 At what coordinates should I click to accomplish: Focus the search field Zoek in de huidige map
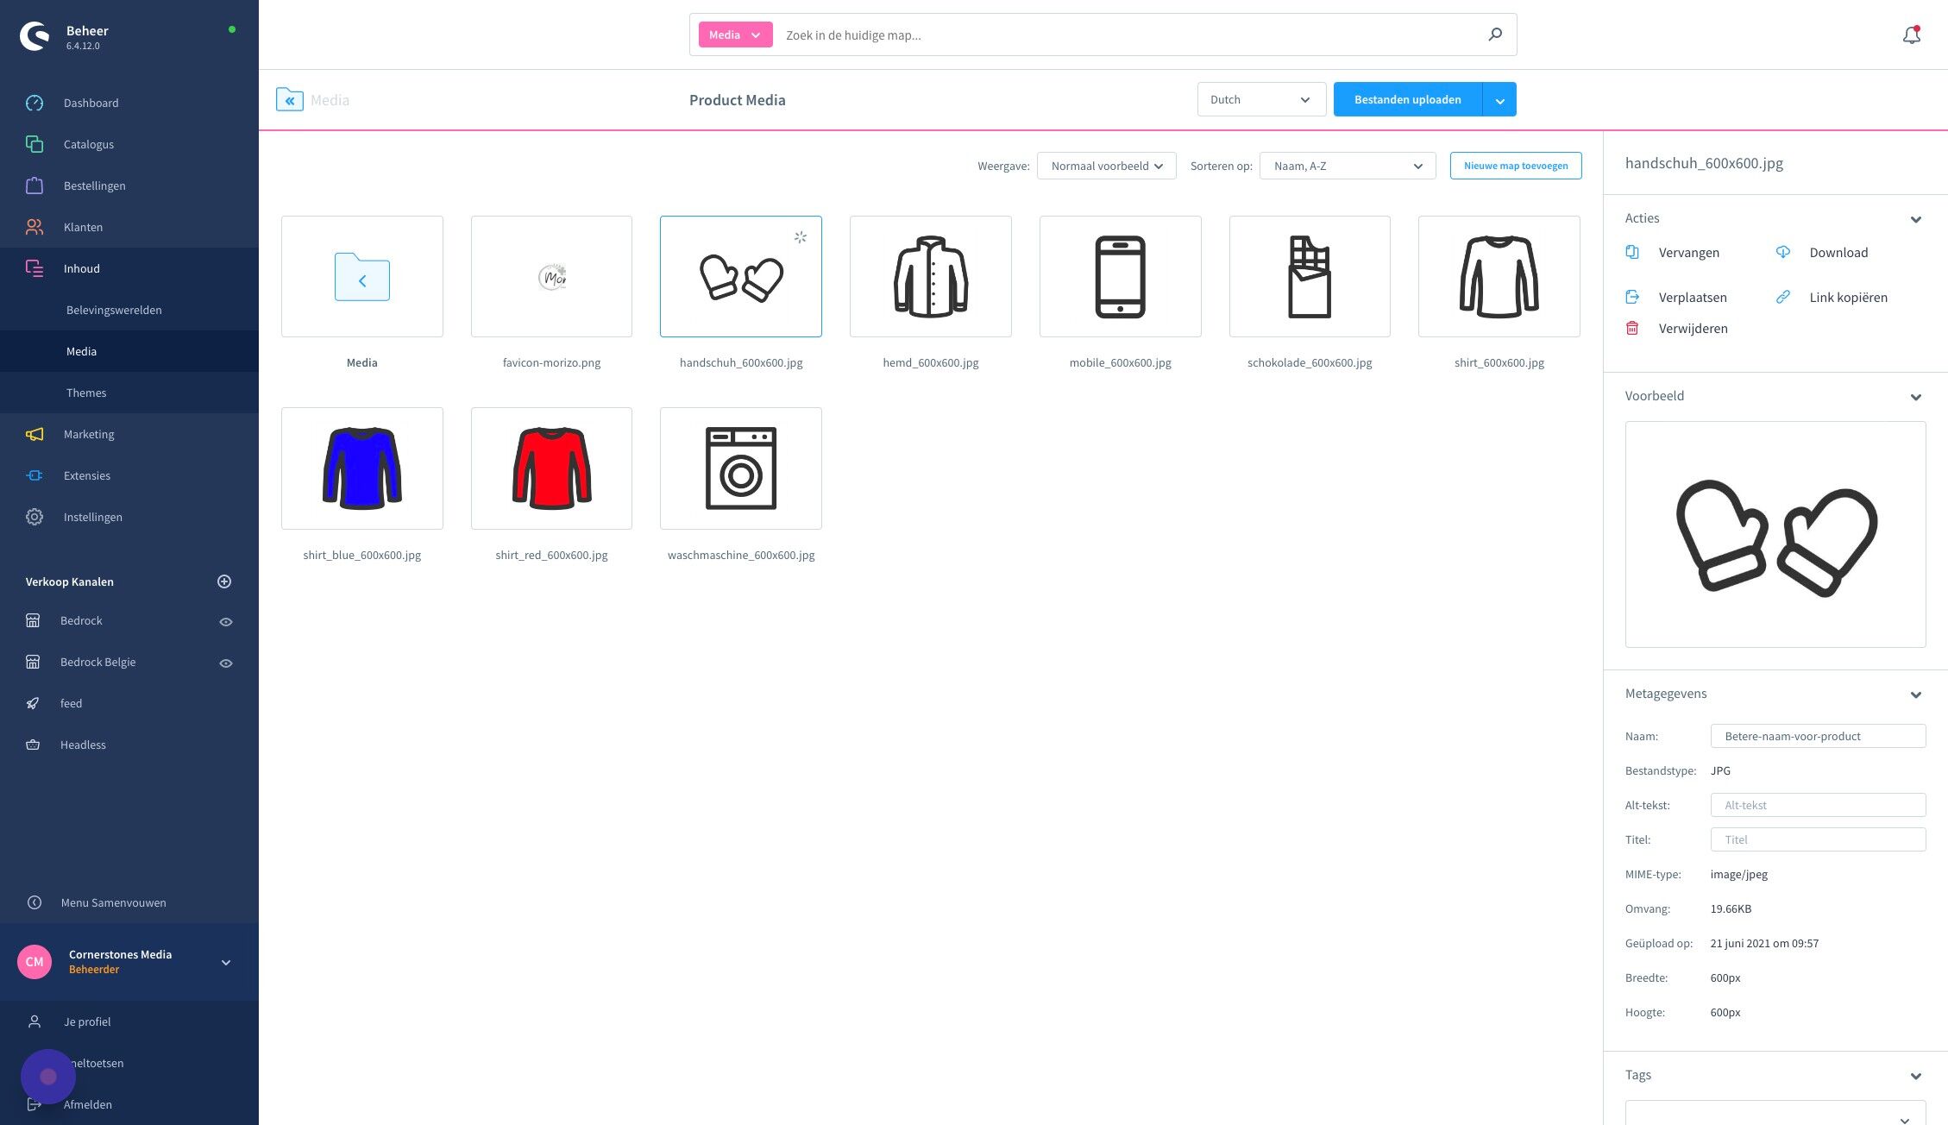(1128, 35)
